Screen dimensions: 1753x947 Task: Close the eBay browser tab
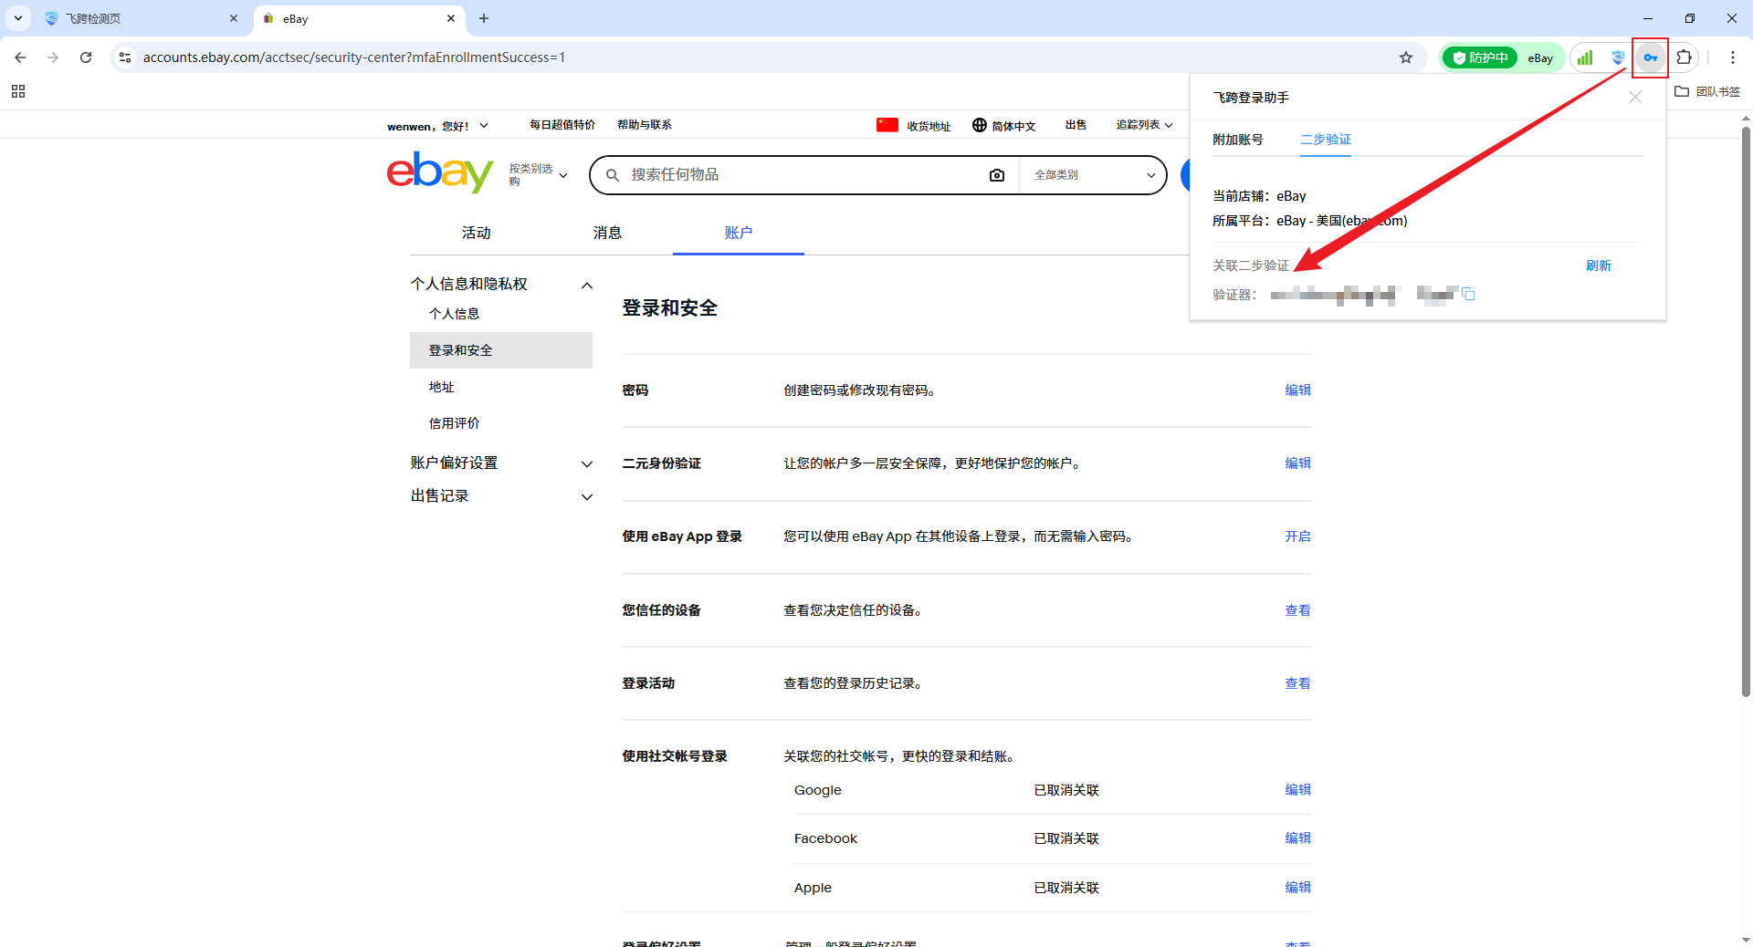pos(451,18)
